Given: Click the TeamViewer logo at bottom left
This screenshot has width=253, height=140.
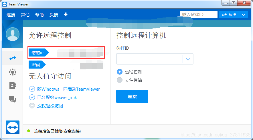Looking at the screenshot, I should pyautogui.click(x=13, y=127).
